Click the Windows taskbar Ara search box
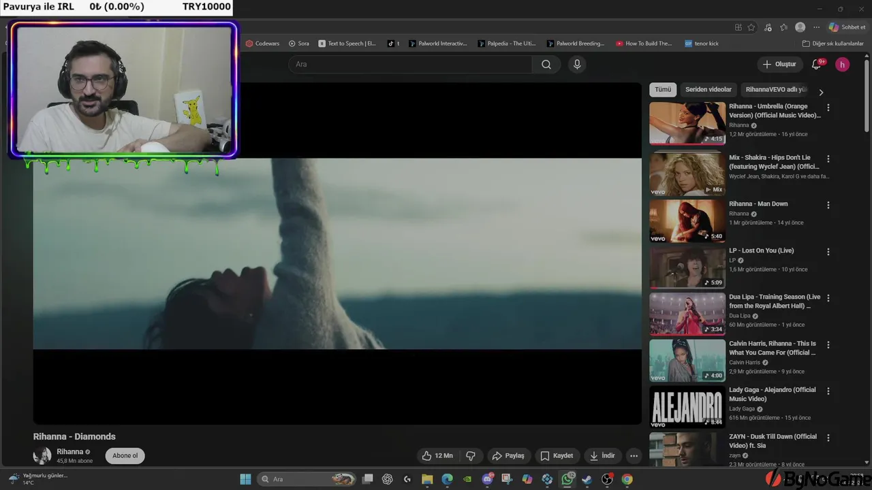Screen dimensions: 872x490 pyautogui.click(x=307, y=479)
